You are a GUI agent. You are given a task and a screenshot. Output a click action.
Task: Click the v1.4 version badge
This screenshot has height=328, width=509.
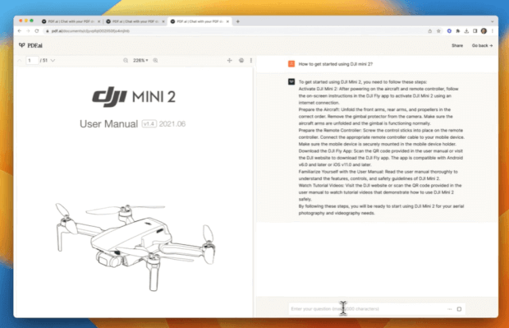click(x=149, y=124)
